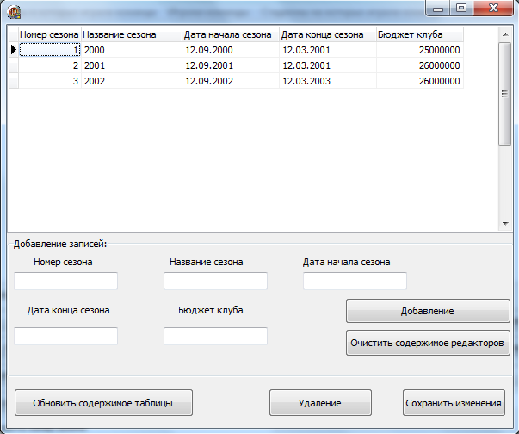
Task: Click budget cell in season 3 row
Action: [420, 81]
